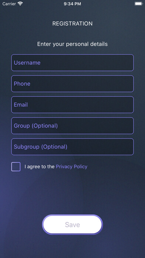
Task: Tap the 'Phone' placeholder text
Action: click(22, 84)
